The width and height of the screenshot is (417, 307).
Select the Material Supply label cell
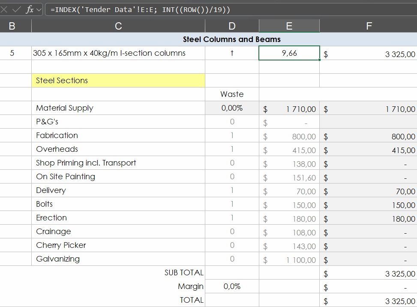point(118,108)
